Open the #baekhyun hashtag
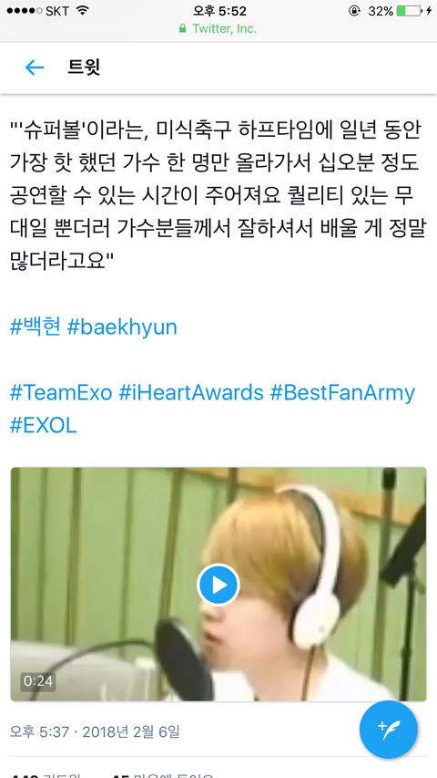Viewport: 437px width, 778px height. click(x=122, y=327)
